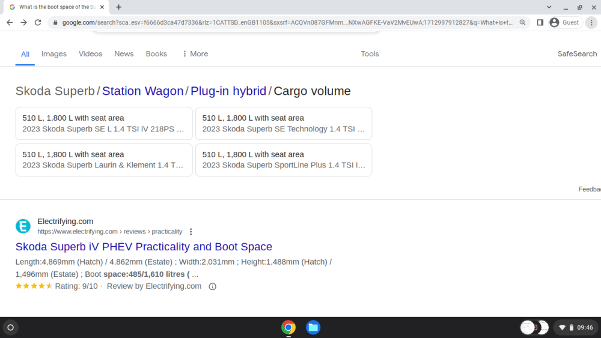Click the 'Skoda Superb' breadcrumb text

55,91
